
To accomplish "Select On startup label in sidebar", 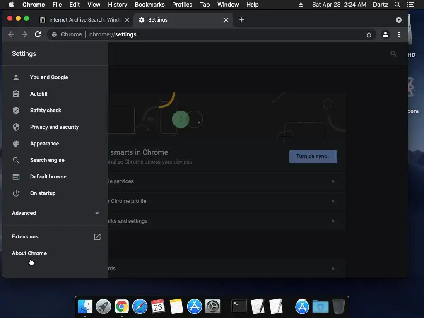I will pyautogui.click(x=43, y=193).
